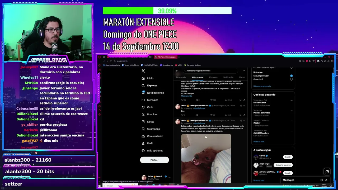This screenshot has height=190, width=338.
Task: Switch to the Listas search tab
Action: click(242, 77)
